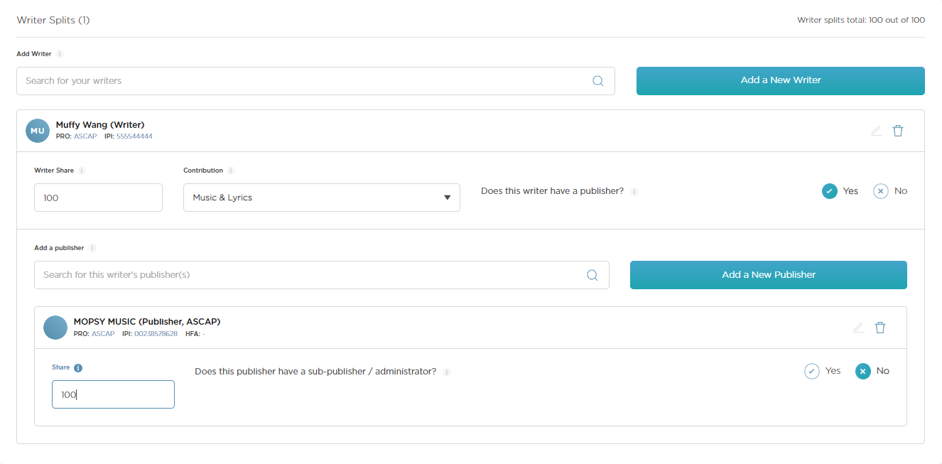This screenshot has height=464, width=942.
Task: Click ASCAP link under Muffy Wang
Action: (85, 136)
